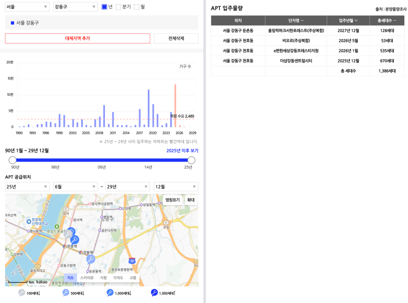Image resolution: width=408 pixels, height=303 pixels.
Task: Click the kakao logo on map
Action: coord(42,282)
